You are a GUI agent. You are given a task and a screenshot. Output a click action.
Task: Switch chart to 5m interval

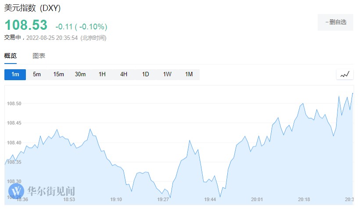point(37,74)
